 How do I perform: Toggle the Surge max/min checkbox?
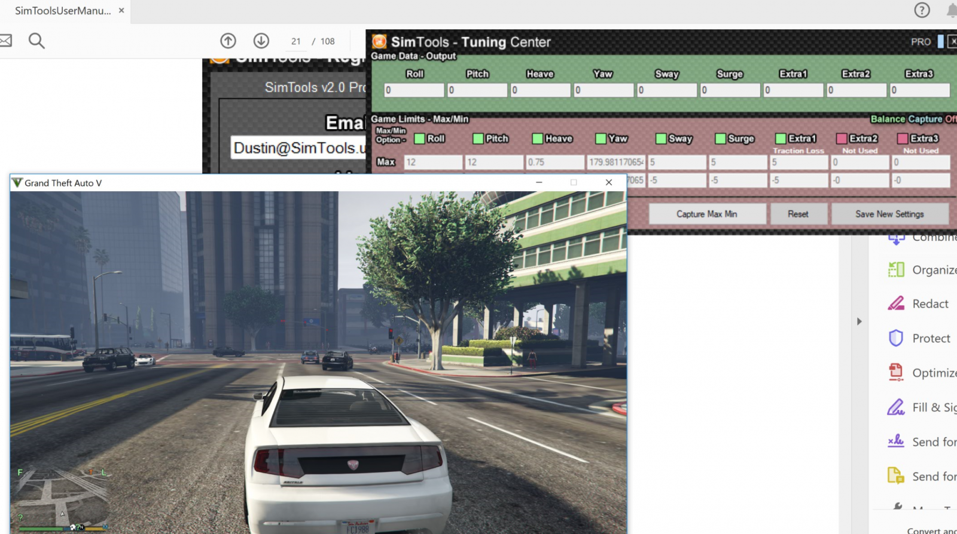point(721,139)
